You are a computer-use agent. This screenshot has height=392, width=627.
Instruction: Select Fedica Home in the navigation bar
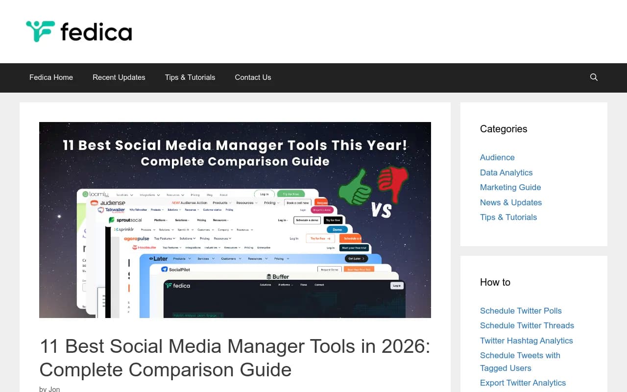coord(51,77)
